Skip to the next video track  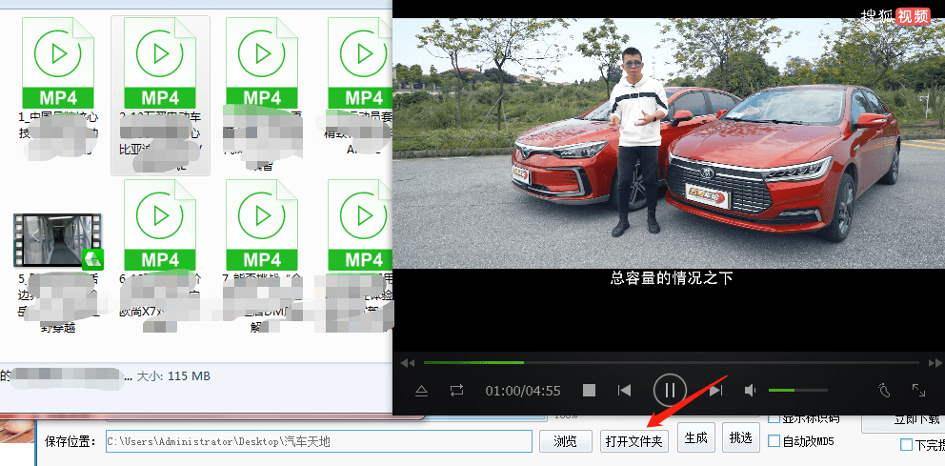pyautogui.click(x=715, y=390)
